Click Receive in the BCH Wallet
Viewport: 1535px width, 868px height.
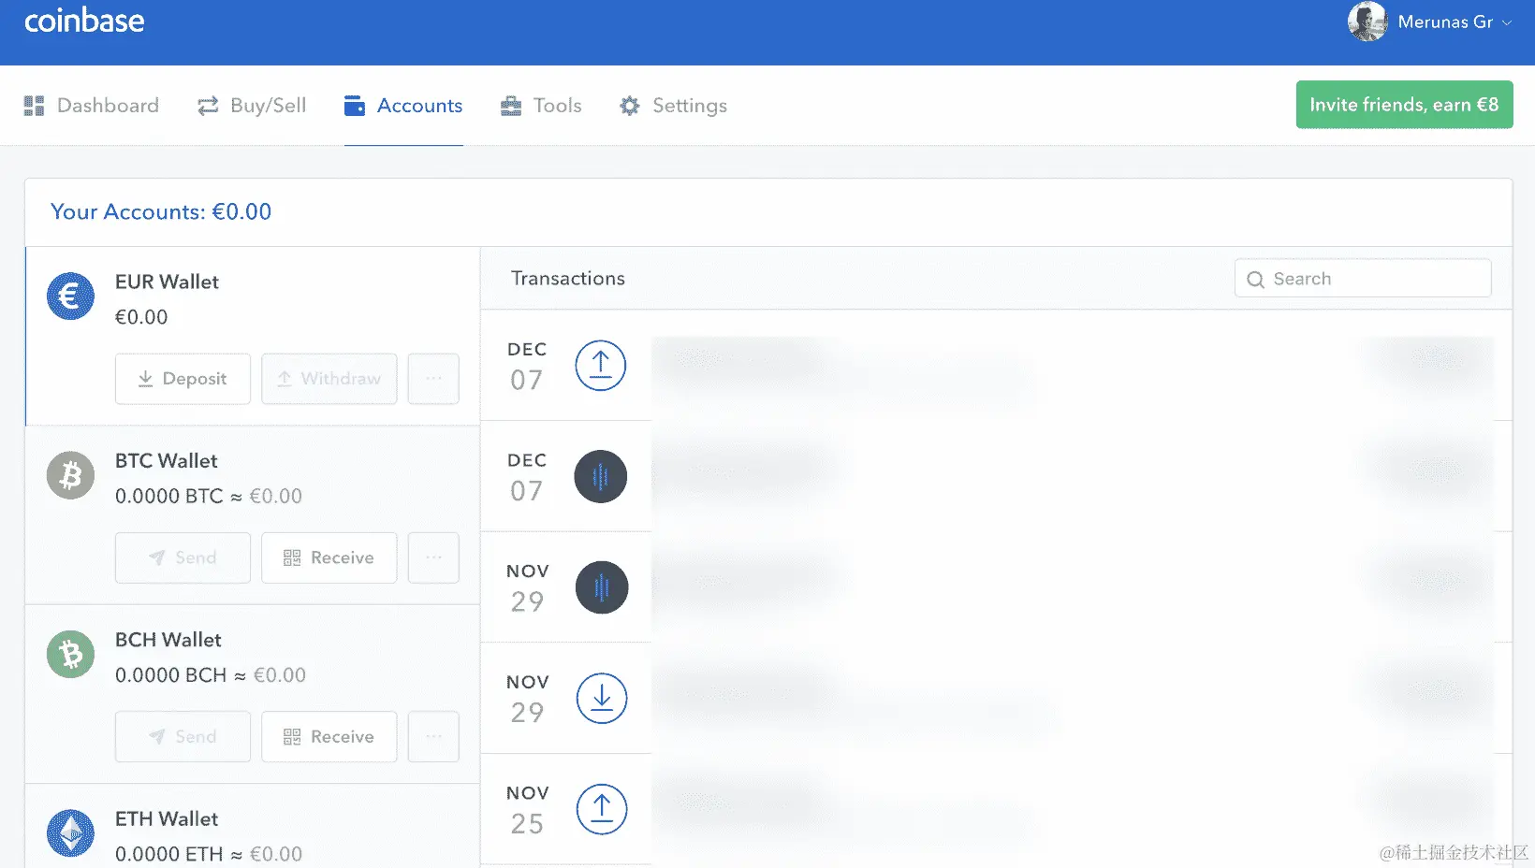click(329, 737)
